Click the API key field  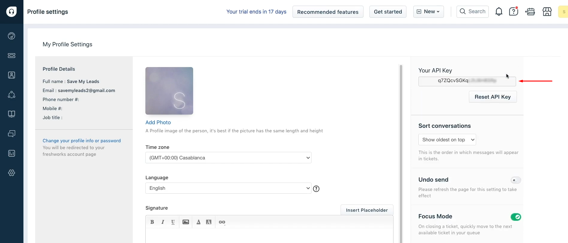click(x=467, y=81)
